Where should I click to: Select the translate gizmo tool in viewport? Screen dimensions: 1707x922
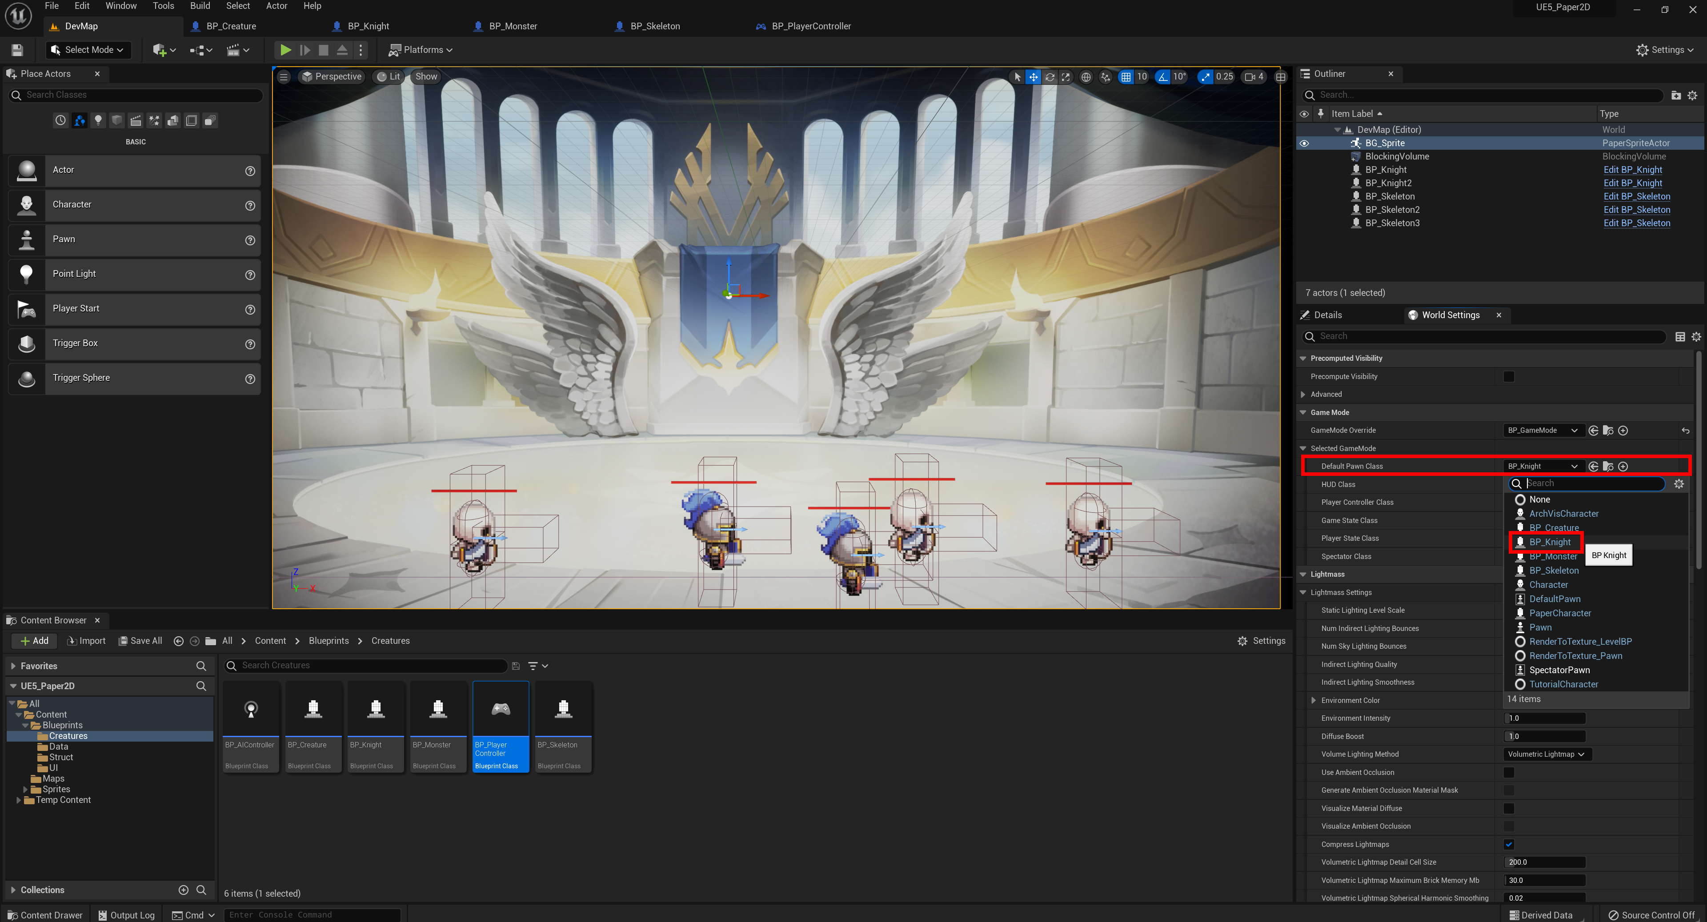(1033, 77)
